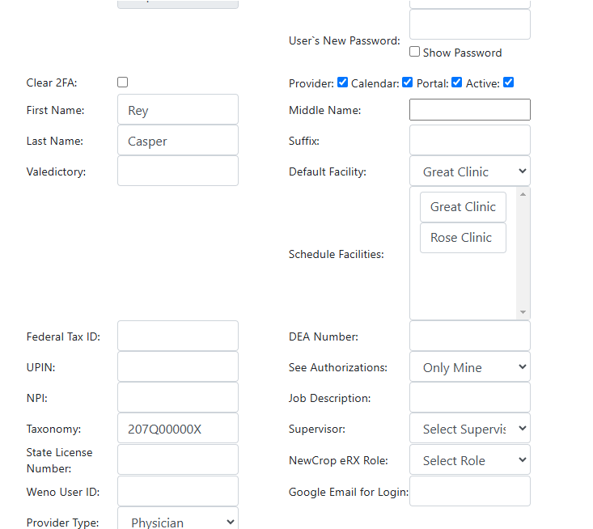
Task: Open the Default Facility dropdown
Action: (x=470, y=171)
